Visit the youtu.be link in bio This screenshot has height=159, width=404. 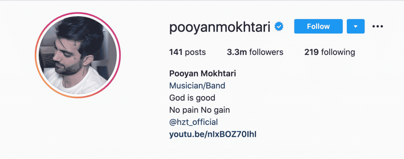click(x=213, y=134)
